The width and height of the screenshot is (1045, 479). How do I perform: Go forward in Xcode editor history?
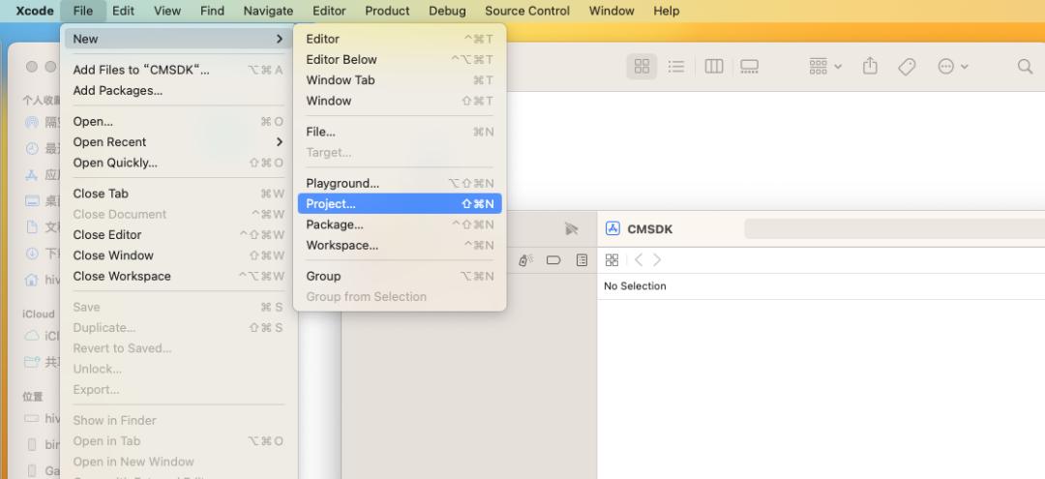(x=657, y=259)
